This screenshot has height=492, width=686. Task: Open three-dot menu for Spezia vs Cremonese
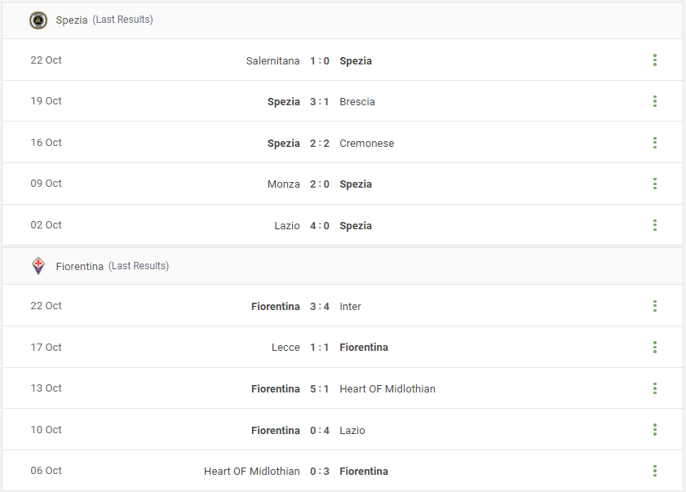coord(654,142)
